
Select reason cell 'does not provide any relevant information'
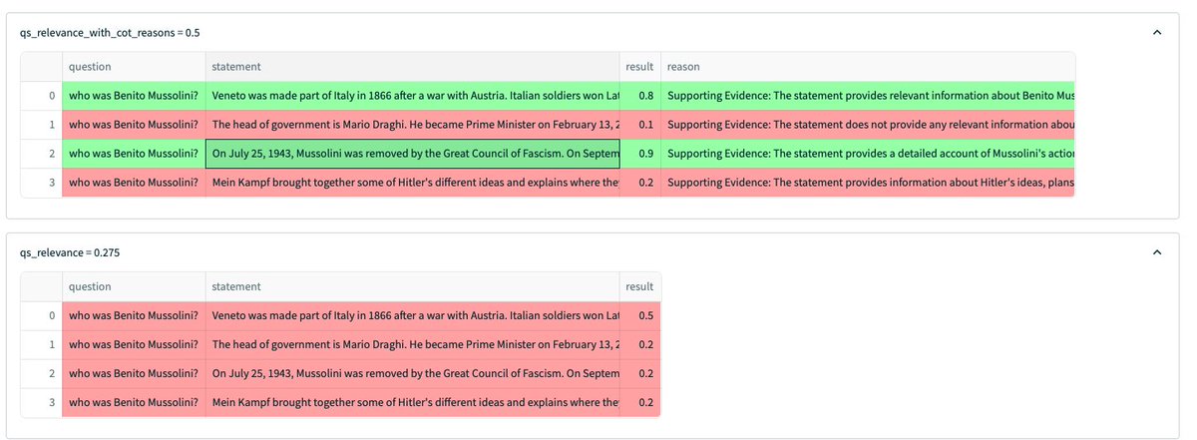click(868, 125)
